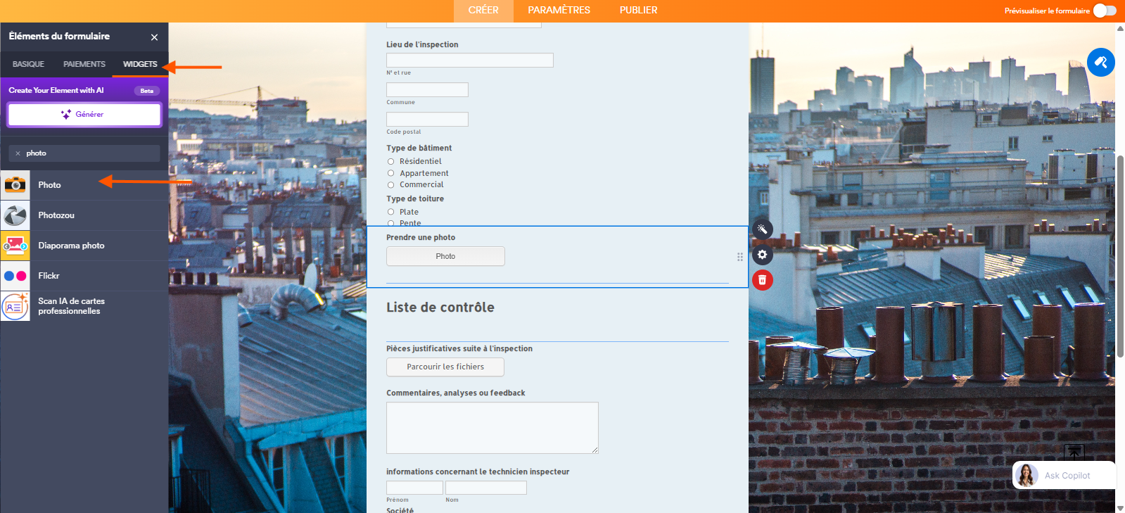Open the PUBLIER tab
1125x513 pixels.
coord(639,11)
